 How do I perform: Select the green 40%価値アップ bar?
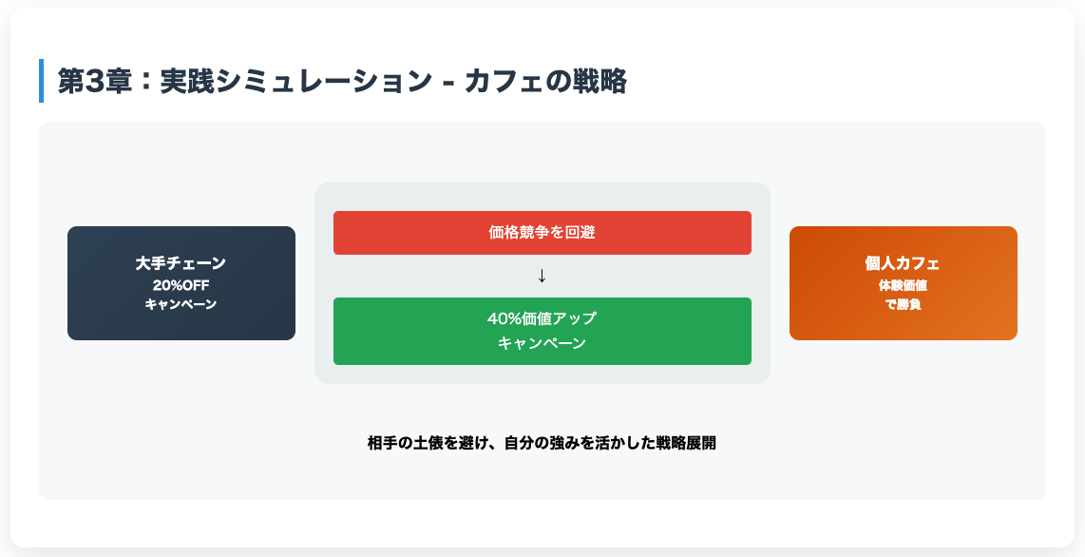tap(542, 331)
